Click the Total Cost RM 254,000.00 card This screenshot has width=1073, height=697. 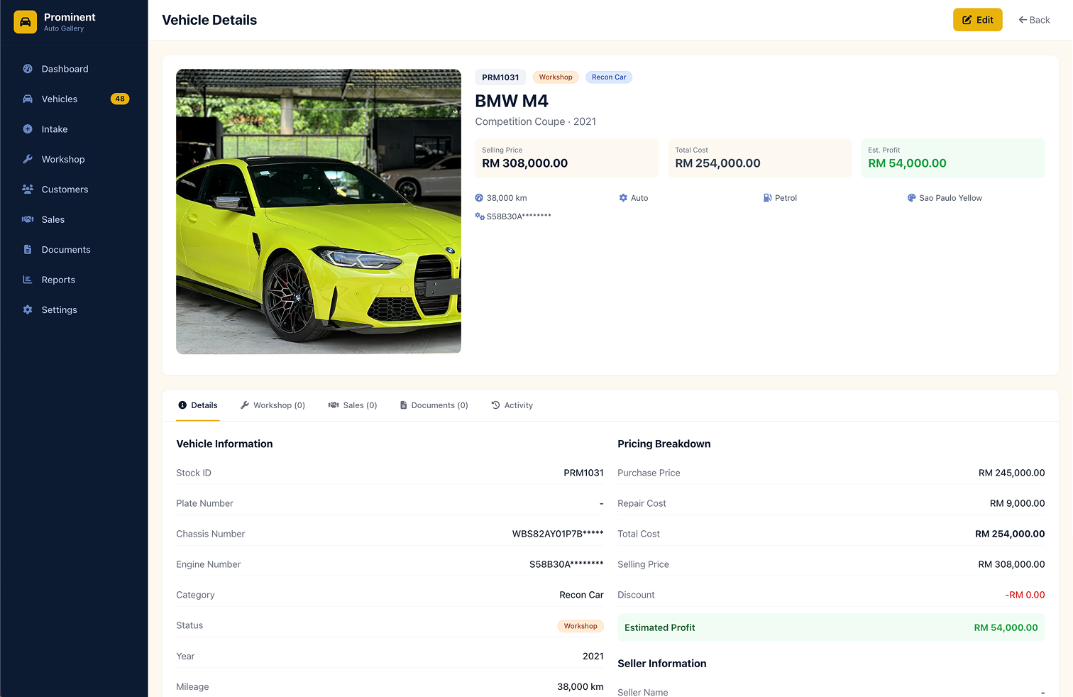coord(759,158)
